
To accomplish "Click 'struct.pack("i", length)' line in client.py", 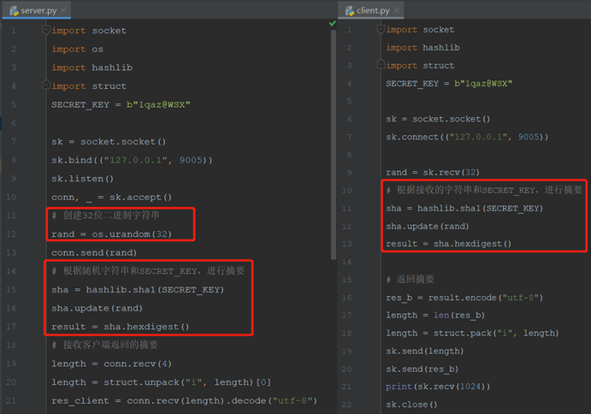I will pyautogui.click(x=472, y=334).
